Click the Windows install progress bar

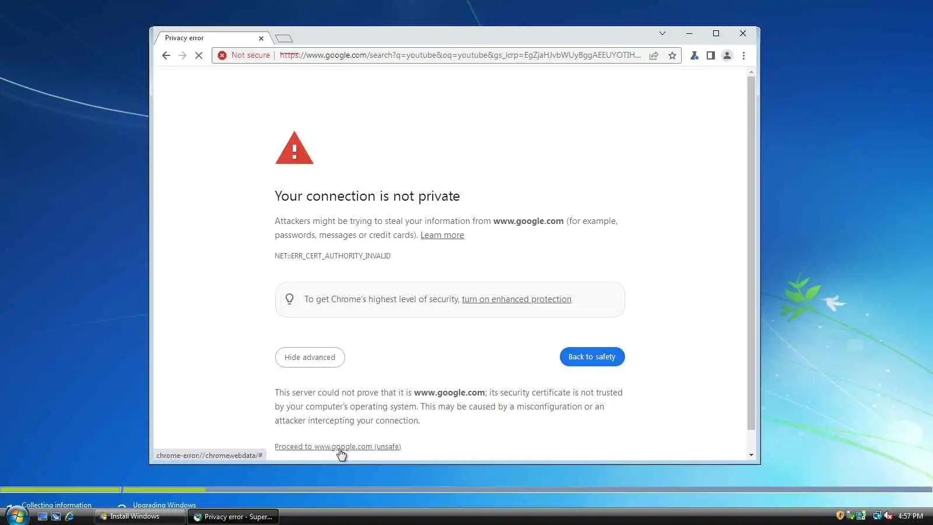[466, 489]
